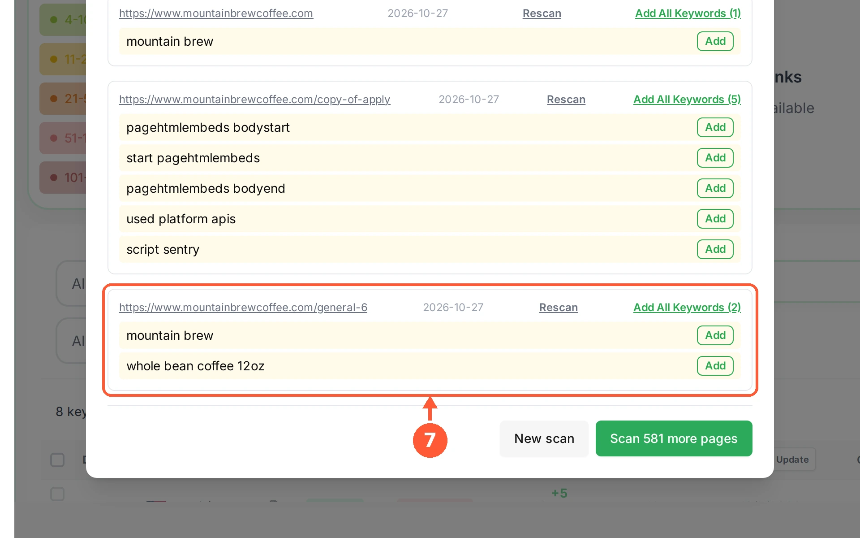
Task: Rescan the mountainbrewcoffee.com homepage
Action: pyautogui.click(x=542, y=13)
